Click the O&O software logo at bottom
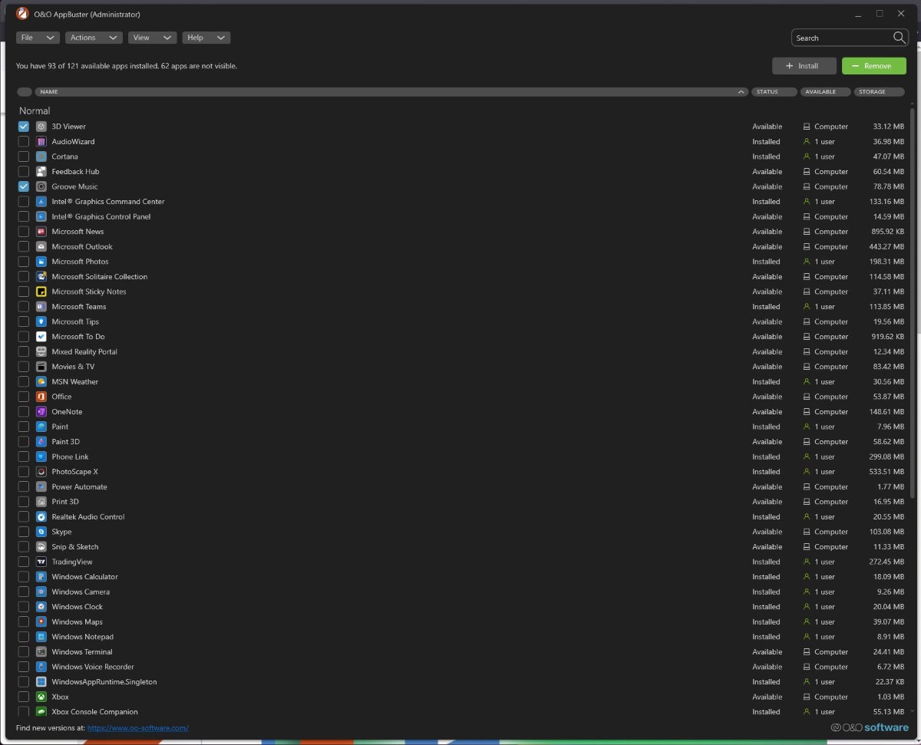This screenshot has height=745, width=921. pyautogui.click(x=870, y=727)
